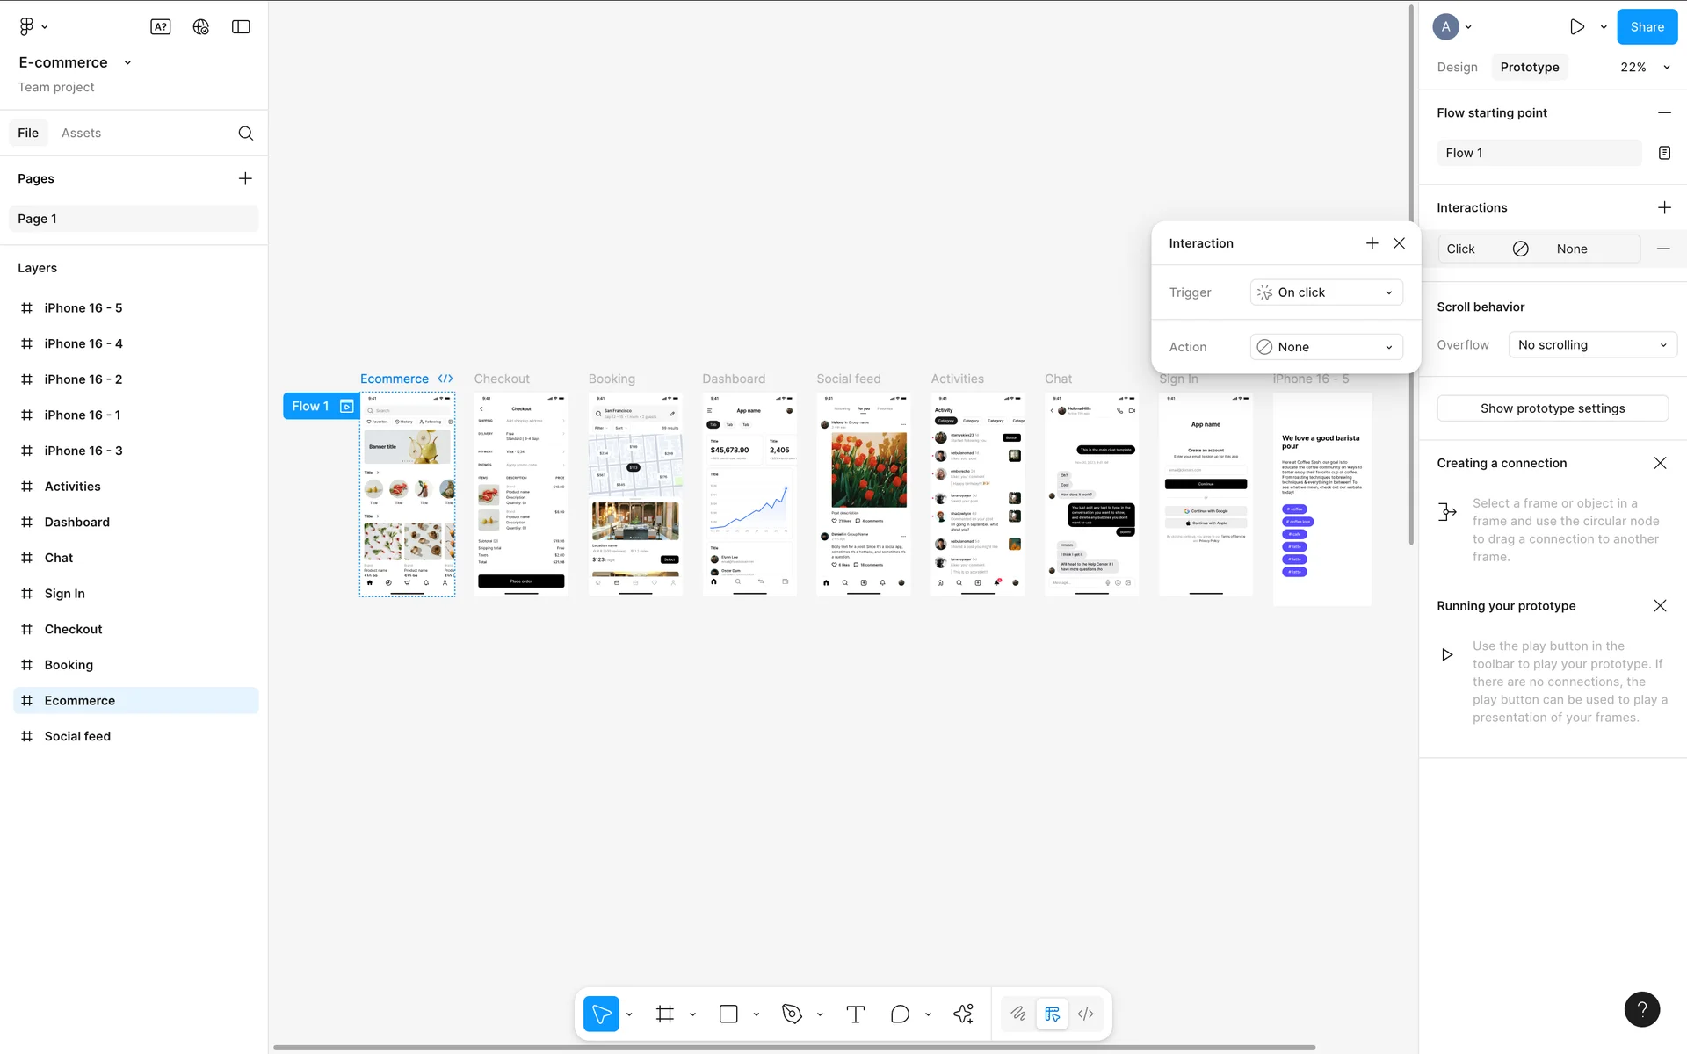This screenshot has height=1054, width=1687.
Task: Open the Action None dropdown
Action: tap(1326, 347)
